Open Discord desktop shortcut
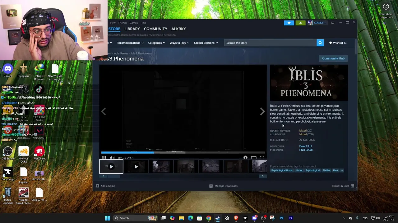 (8, 70)
